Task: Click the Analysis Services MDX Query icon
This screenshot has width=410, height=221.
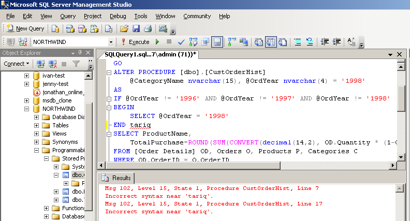Action: (70, 28)
